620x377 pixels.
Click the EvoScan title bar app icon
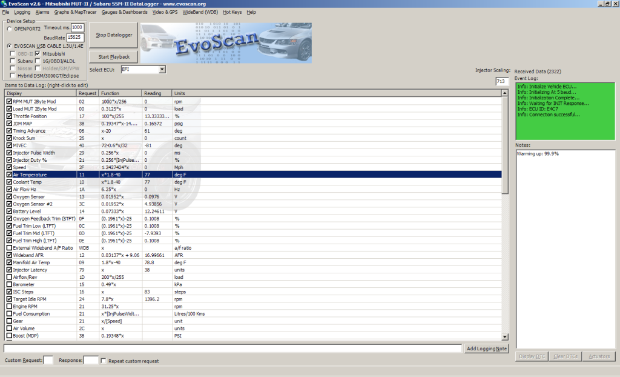pyautogui.click(x=4, y=4)
